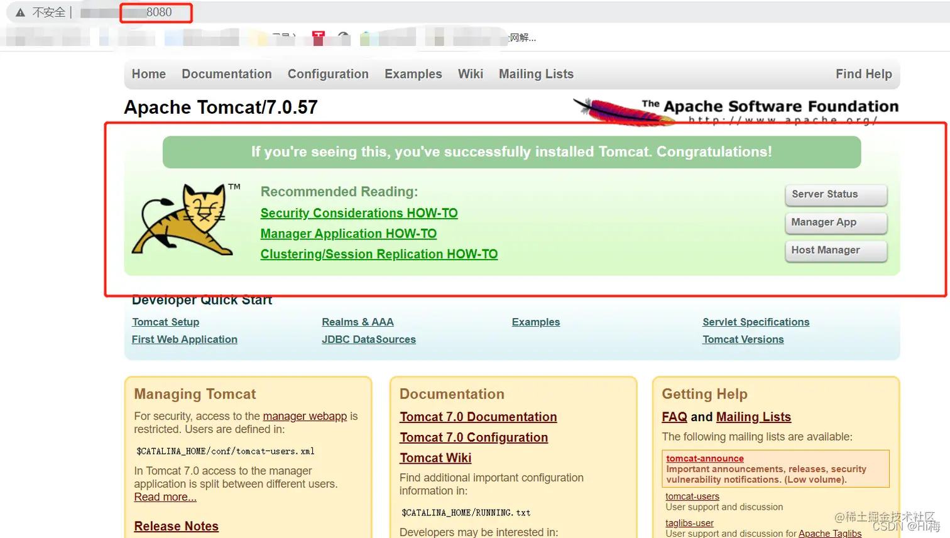Screen dimensions: 950x538
Task: Click the Recommended Reading heading
Action: (x=339, y=192)
